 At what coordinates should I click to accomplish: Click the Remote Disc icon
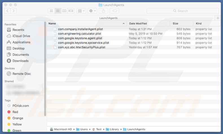[9, 74]
